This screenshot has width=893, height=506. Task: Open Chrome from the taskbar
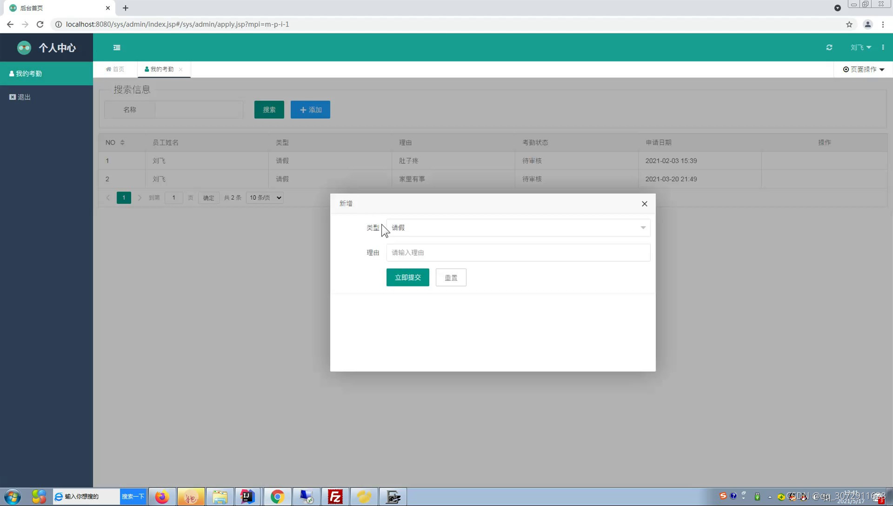click(x=277, y=497)
